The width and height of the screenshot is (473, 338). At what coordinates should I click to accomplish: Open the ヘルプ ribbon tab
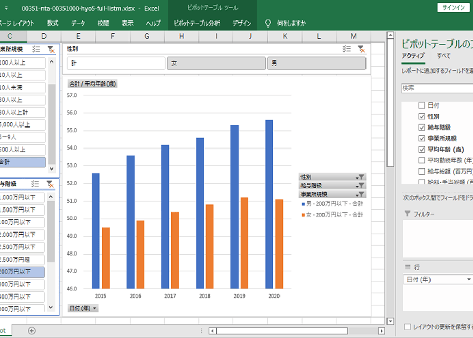153,23
